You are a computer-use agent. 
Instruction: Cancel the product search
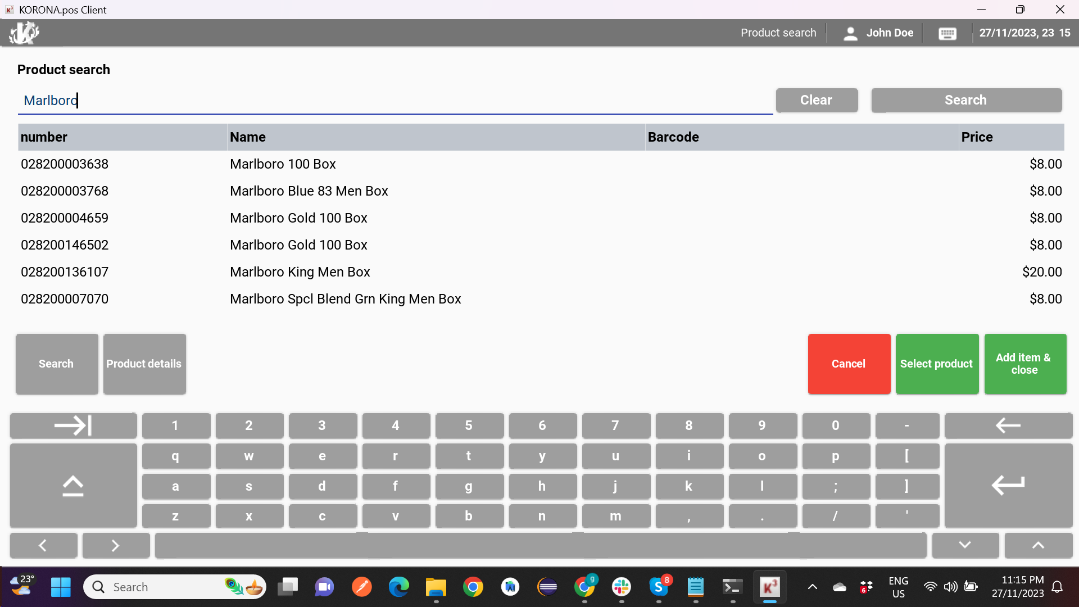[x=849, y=364]
